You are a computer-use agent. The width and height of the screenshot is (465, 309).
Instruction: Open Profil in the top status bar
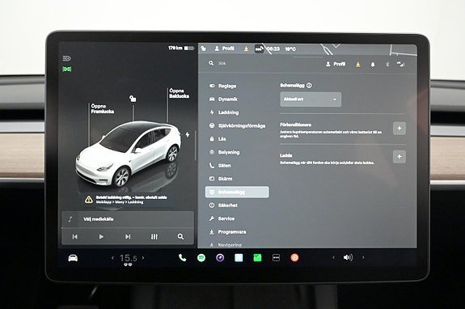tap(225, 49)
